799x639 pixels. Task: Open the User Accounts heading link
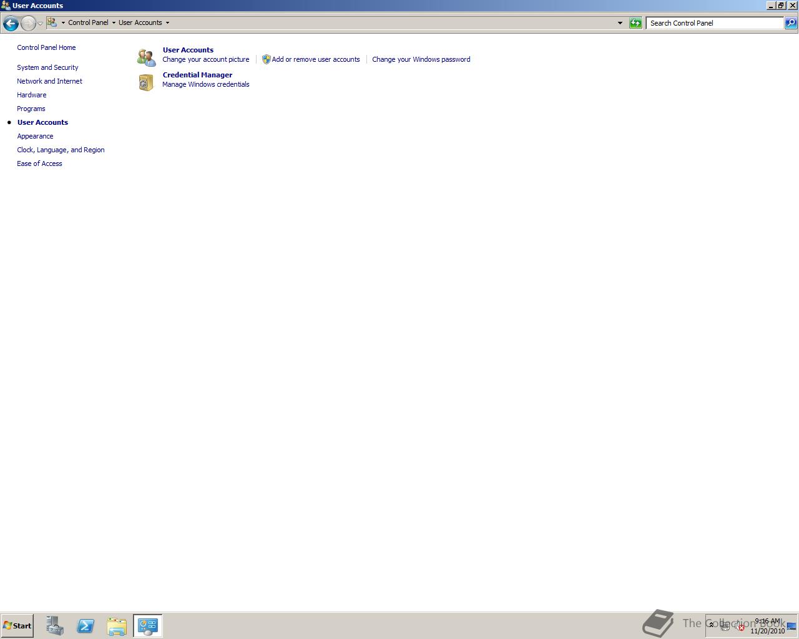[x=188, y=50]
